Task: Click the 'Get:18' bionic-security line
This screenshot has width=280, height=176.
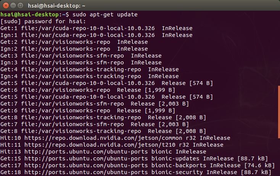Action: pyautogui.click(x=136, y=172)
